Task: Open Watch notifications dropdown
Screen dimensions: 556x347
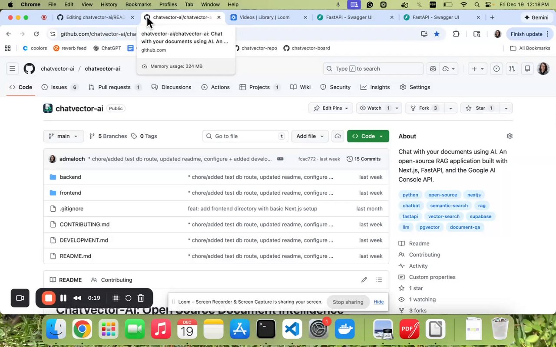Action: coord(379,108)
